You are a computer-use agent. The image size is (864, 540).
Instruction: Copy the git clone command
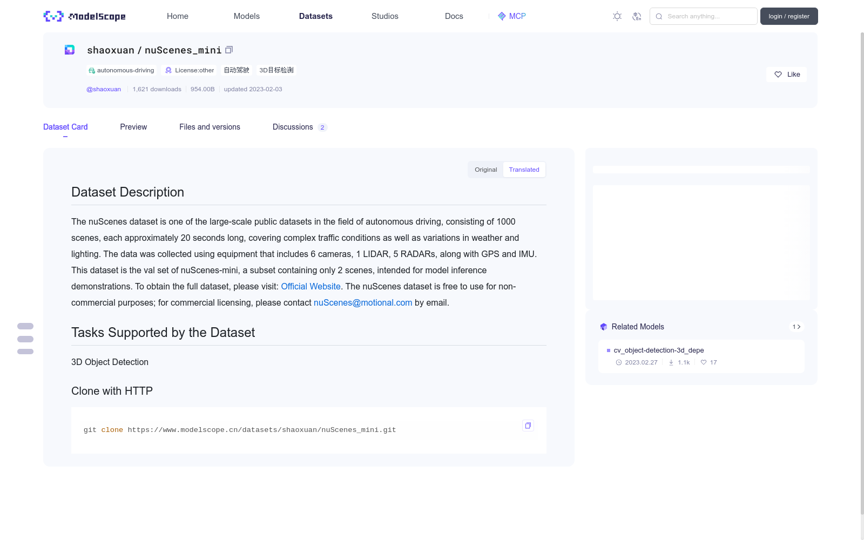click(528, 426)
